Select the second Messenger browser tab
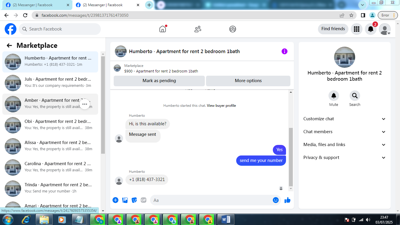 click(107, 5)
